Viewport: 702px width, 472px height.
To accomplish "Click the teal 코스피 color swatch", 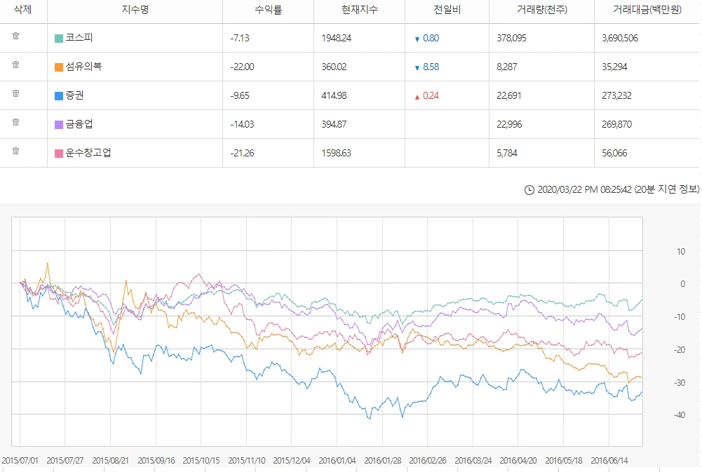I will (59, 38).
